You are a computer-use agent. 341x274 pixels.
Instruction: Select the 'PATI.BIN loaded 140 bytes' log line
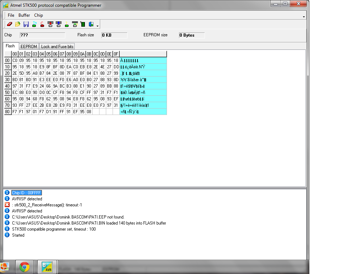89,223
